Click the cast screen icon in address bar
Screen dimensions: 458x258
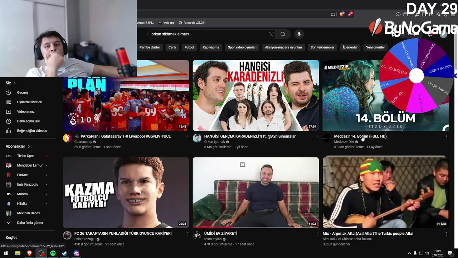pyautogui.click(x=333, y=14)
